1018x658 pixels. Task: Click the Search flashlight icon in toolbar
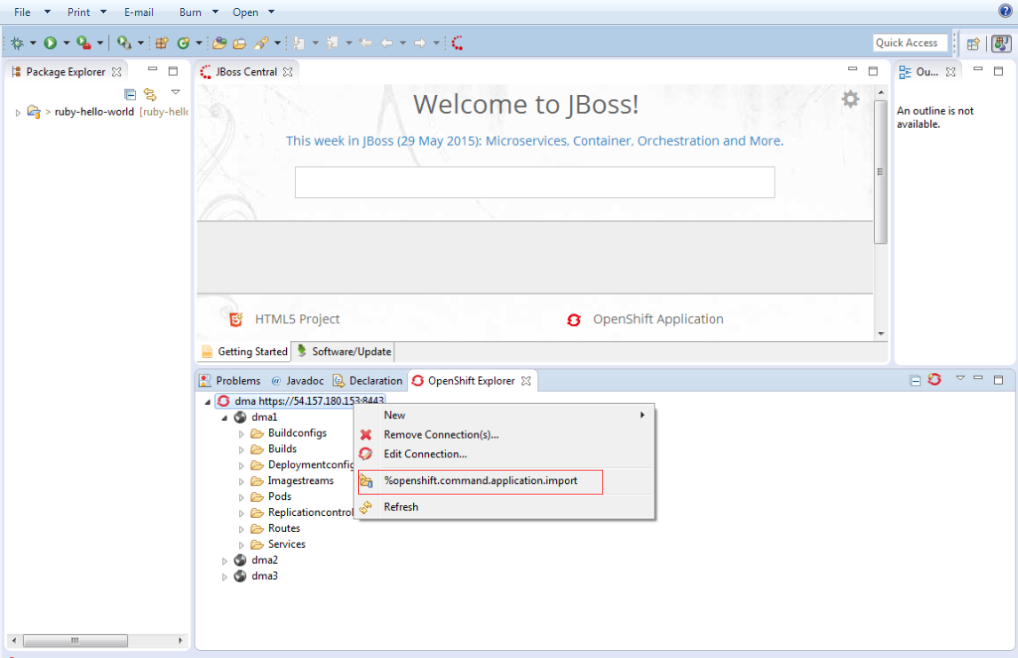[x=261, y=44]
